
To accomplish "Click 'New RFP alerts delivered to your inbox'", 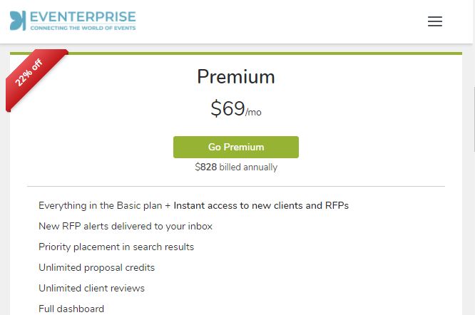I will point(126,226).
